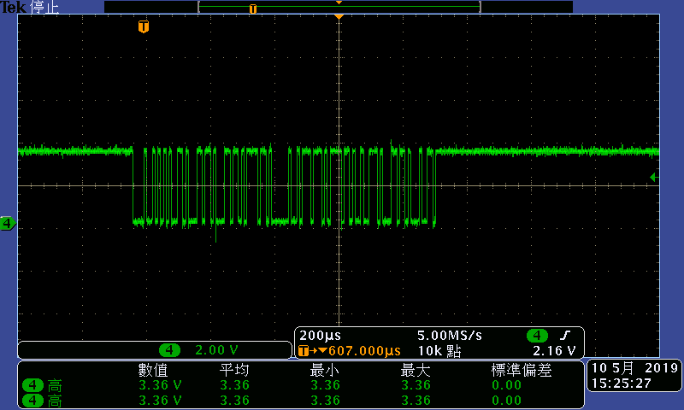Click the 標準偏差 column header
This screenshot has height=410, width=684.
coord(522,370)
